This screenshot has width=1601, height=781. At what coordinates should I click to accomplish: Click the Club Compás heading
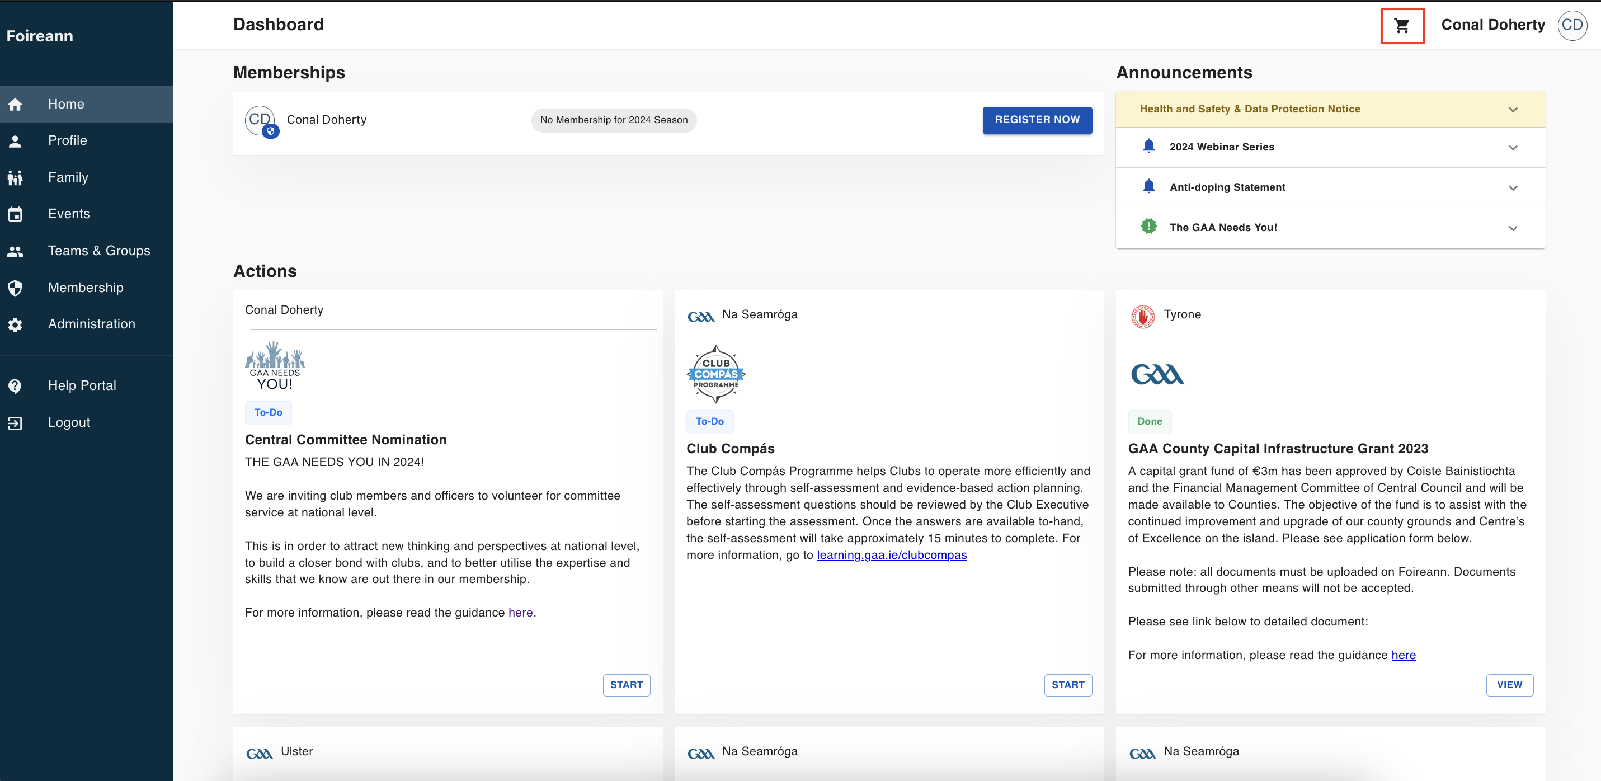coord(730,448)
